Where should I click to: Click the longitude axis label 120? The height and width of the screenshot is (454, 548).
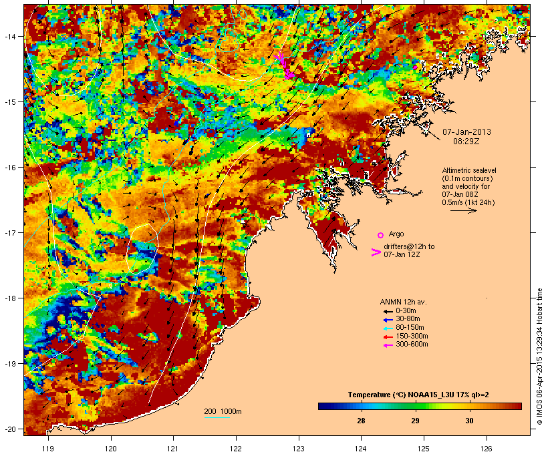[x=111, y=449]
